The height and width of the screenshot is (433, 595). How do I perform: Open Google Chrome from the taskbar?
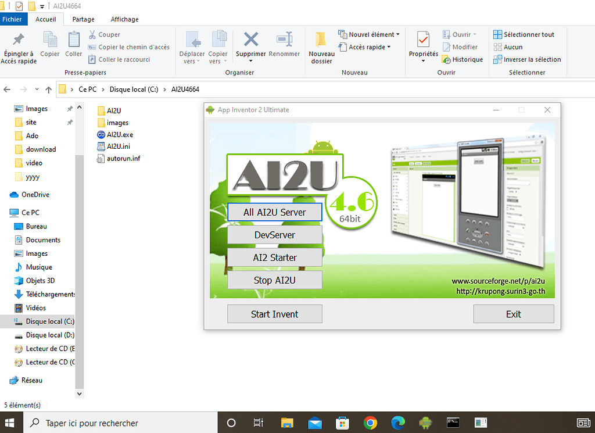pyautogui.click(x=370, y=423)
